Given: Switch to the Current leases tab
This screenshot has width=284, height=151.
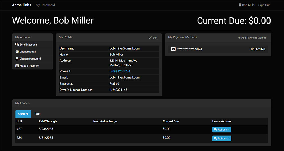Looking at the screenshot, I should coord(23,114).
